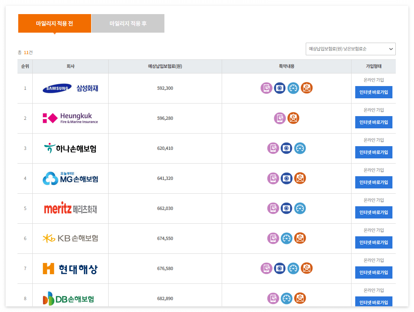Click meritz row navy camera icon
This screenshot has height=312, width=414.
(286, 208)
